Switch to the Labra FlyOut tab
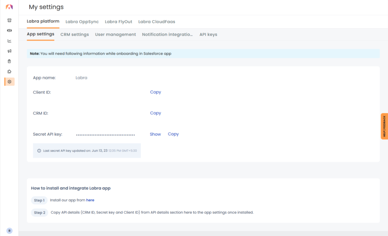 118,22
